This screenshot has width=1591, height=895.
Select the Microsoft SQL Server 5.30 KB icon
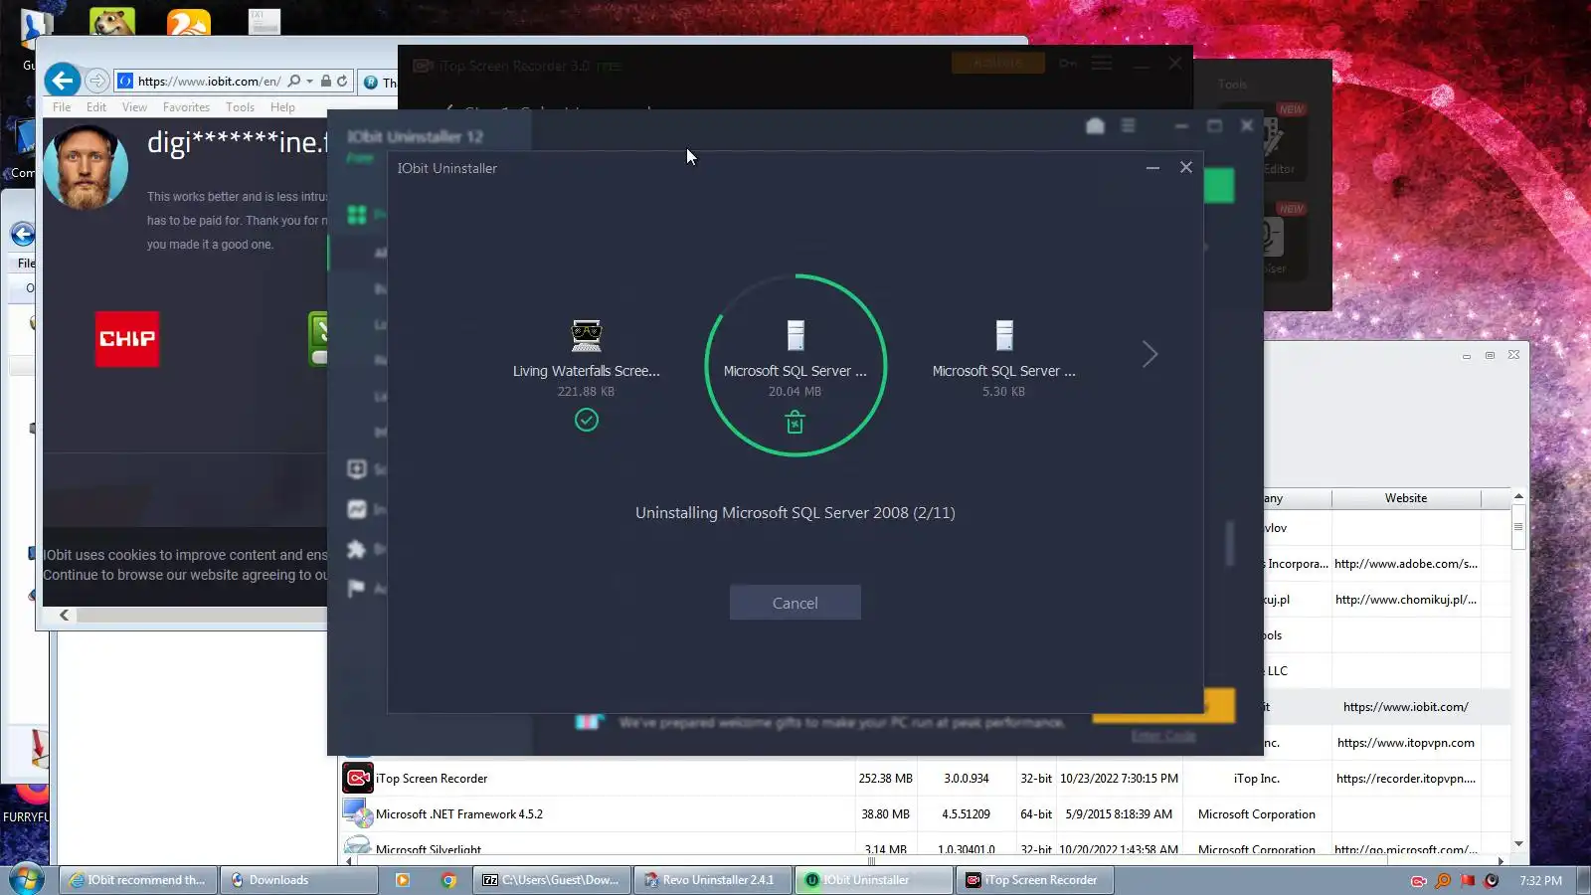pos(1004,335)
